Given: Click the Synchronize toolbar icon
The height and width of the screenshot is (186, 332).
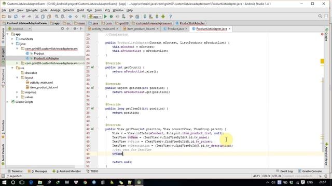Looking at the screenshot, I should pos(16,17).
